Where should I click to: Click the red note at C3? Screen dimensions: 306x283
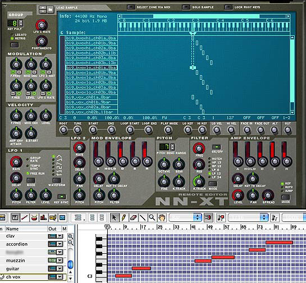click(124, 276)
